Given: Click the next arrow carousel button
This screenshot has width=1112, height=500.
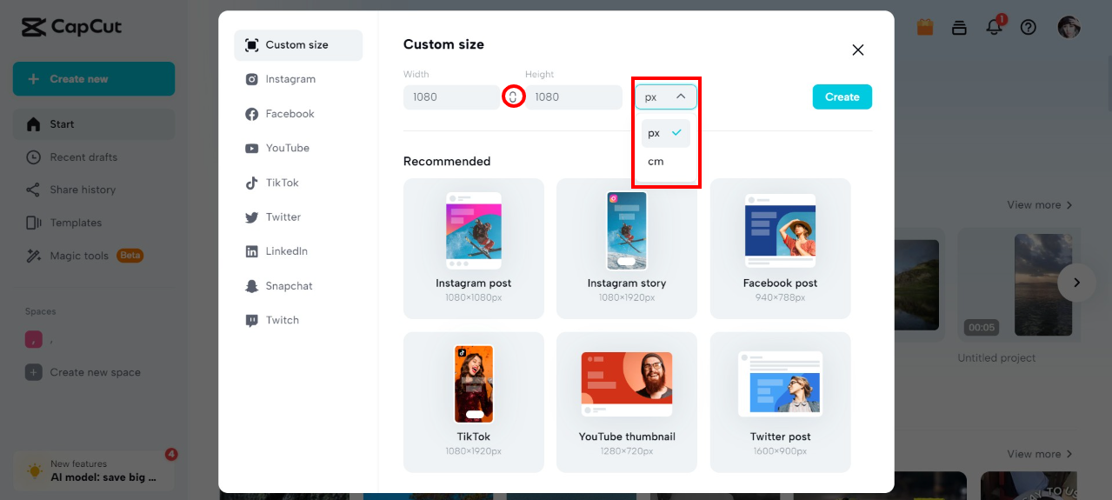Looking at the screenshot, I should (1077, 283).
